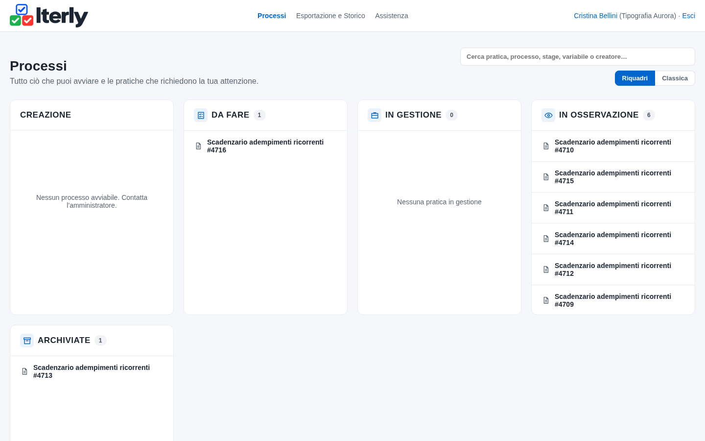705x441 pixels.
Task: Open Scadenzario adempimenti ricorrenti #4716
Action: 265,146
